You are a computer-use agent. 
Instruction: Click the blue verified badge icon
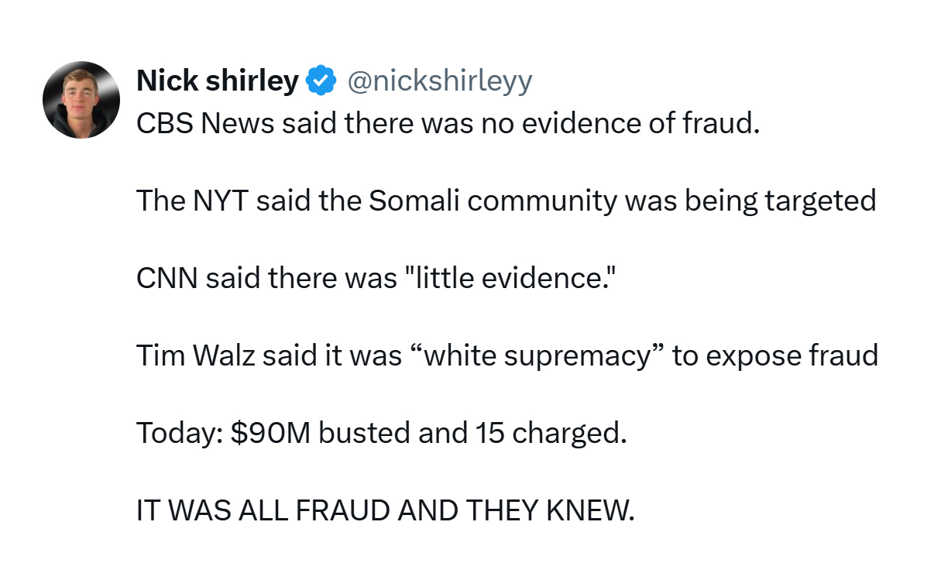pyautogui.click(x=321, y=81)
